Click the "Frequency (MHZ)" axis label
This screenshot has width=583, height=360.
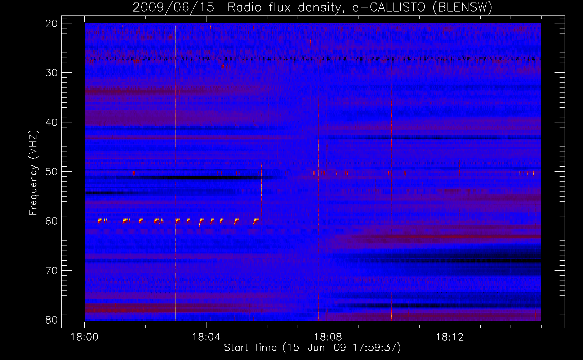(x=33, y=173)
